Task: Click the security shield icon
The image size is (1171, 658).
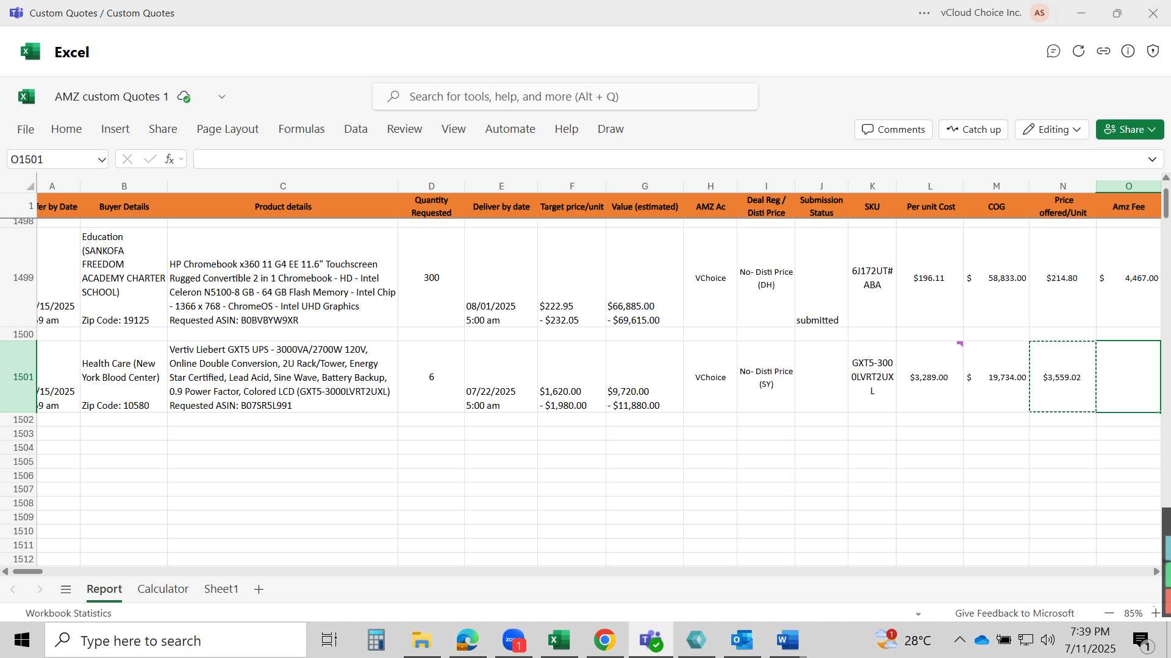Action: [1153, 51]
